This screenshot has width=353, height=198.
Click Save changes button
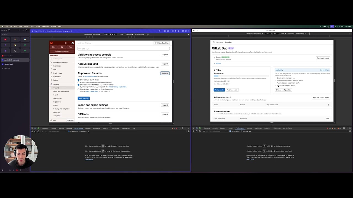pyautogui.click(x=84, y=98)
